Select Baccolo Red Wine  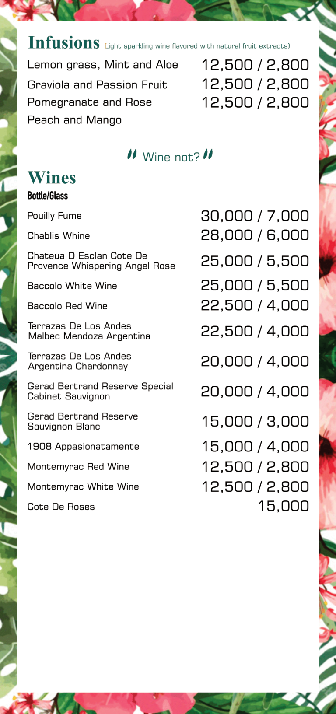point(67,306)
